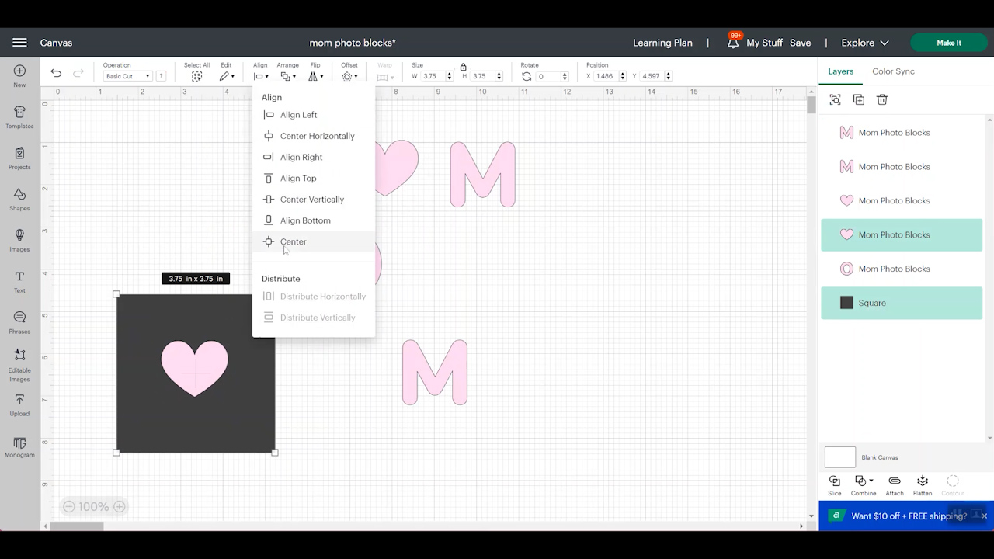Choose Center Vertically from menu
The width and height of the screenshot is (994, 559).
pos(313,200)
